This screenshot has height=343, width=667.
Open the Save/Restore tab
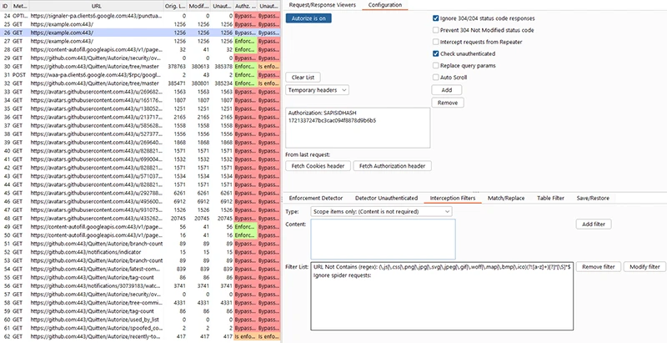click(x=593, y=198)
